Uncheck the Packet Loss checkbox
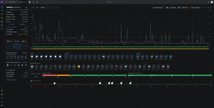The width and height of the screenshot is (214, 108). click(179, 8)
